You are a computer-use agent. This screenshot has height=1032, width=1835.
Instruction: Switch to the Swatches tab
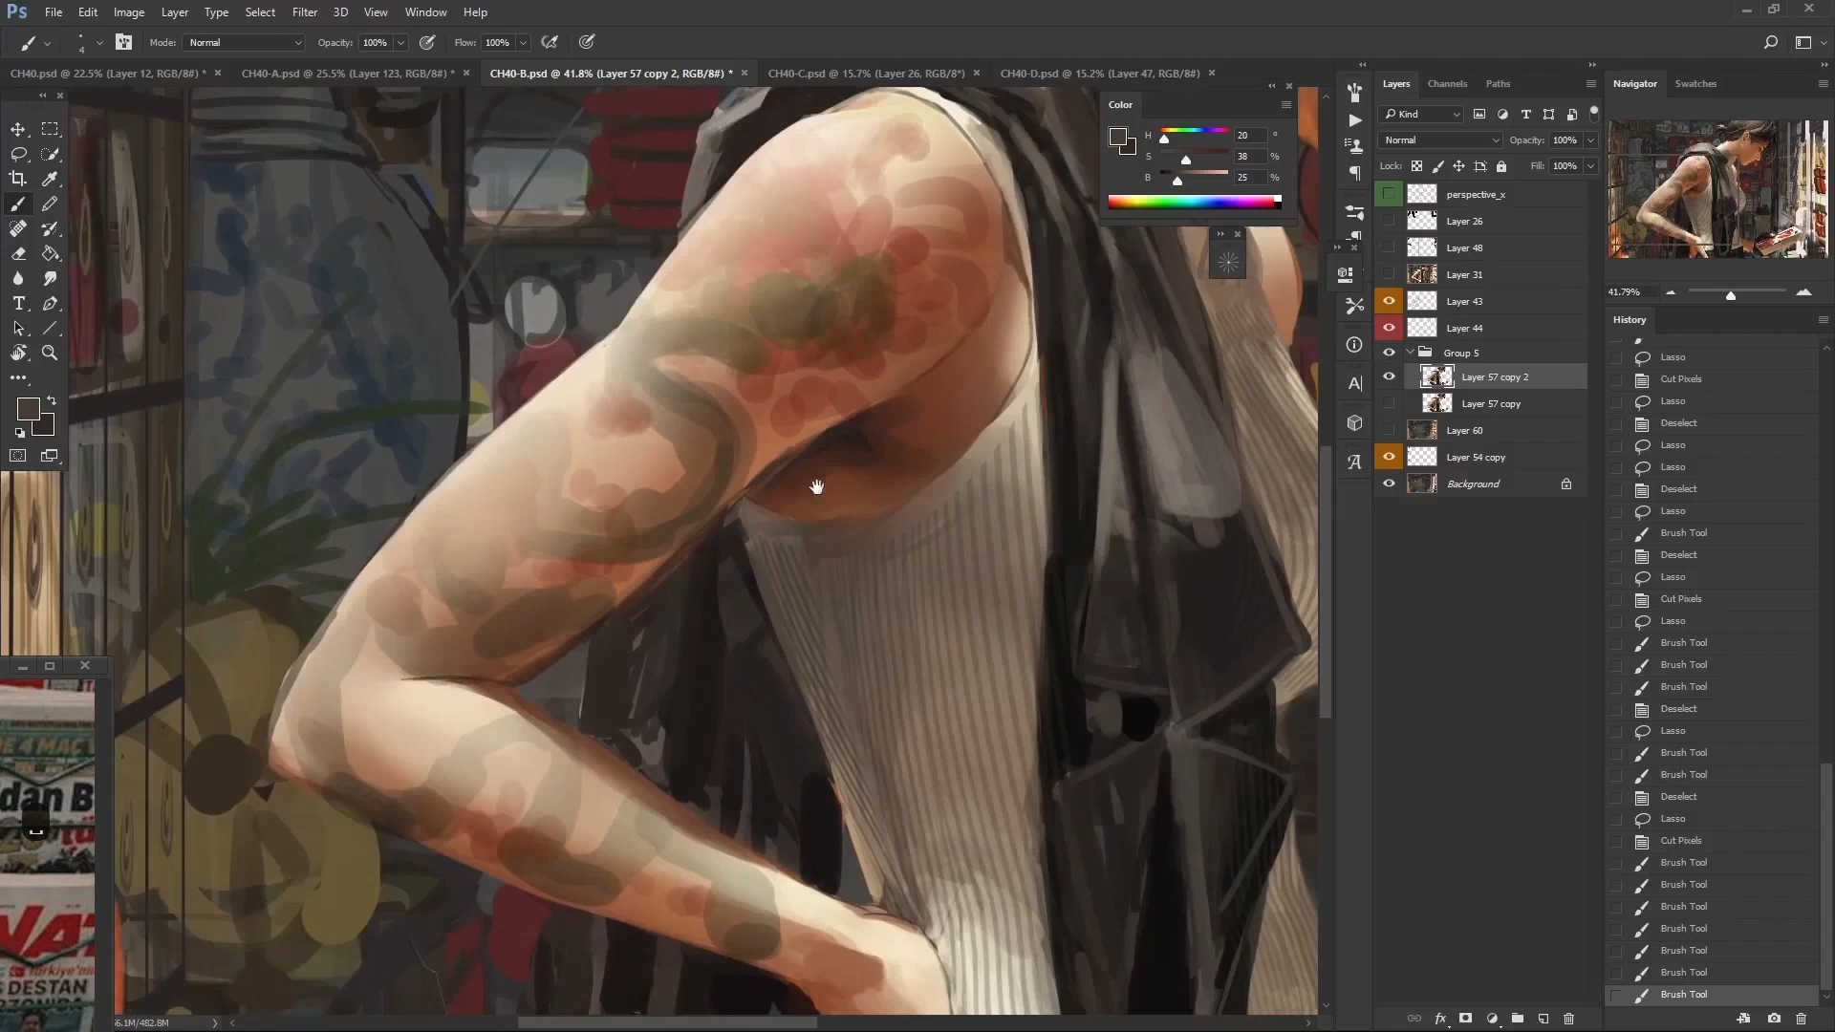click(x=1695, y=84)
